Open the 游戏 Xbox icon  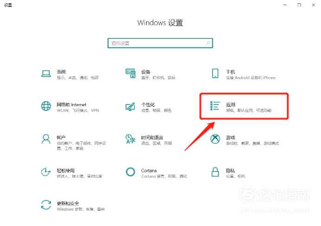(215, 139)
